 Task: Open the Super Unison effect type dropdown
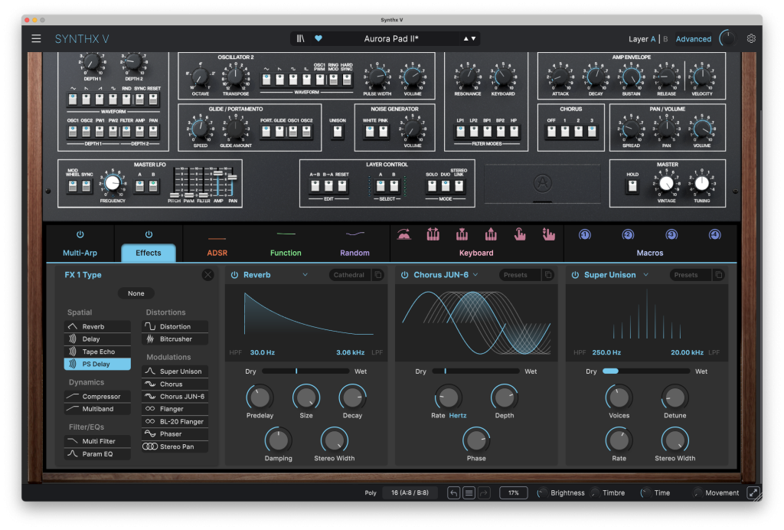point(646,275)
